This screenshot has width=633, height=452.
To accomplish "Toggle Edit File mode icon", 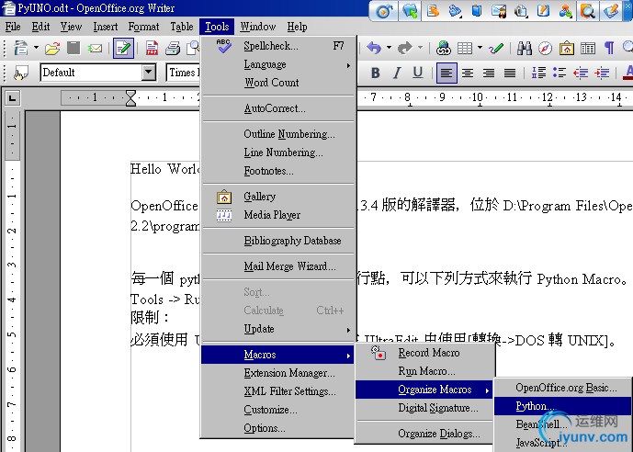I will 123,48.
